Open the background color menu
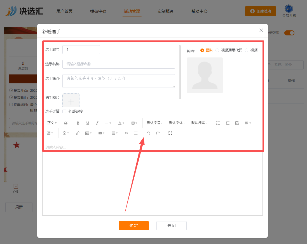307x244 pixels. click(x=134, y=123)
